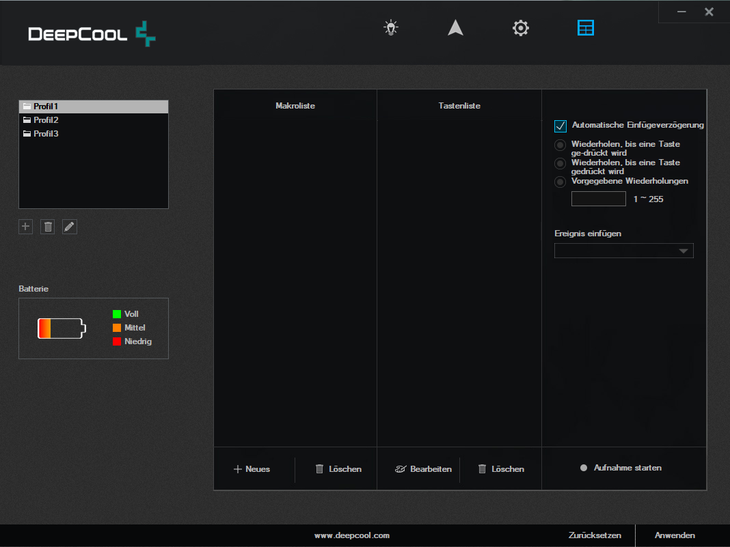Open the macro table tab icon
Screen dimensions: 730x547
586,28
